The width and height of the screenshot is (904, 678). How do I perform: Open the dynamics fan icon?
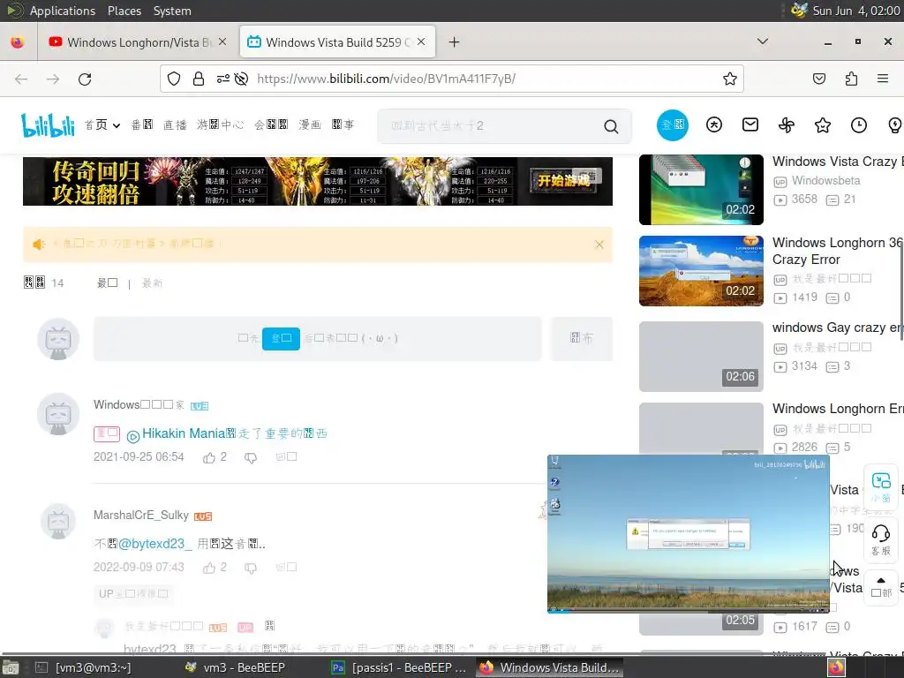[787, 125]
